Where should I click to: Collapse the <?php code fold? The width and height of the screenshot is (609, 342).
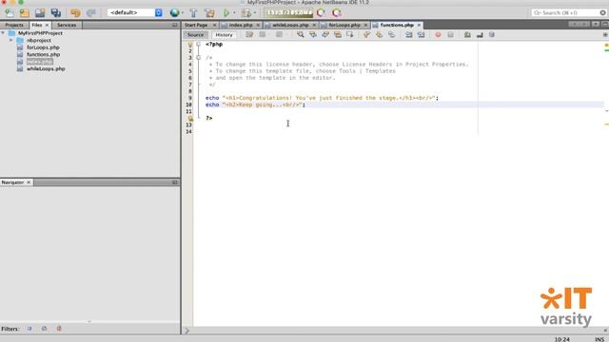199,45
